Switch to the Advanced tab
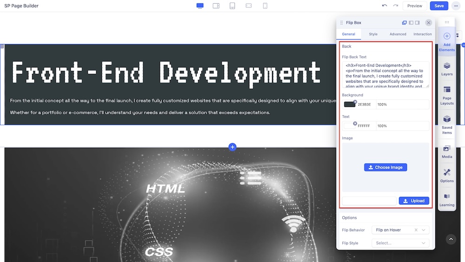 click(x=398, y=34)
